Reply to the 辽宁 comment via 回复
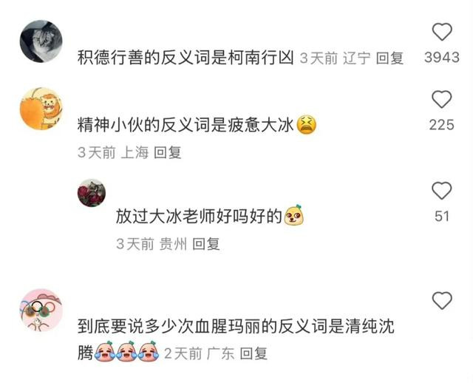Viewport: 473px width, 383px height. (x=389, y=58)
